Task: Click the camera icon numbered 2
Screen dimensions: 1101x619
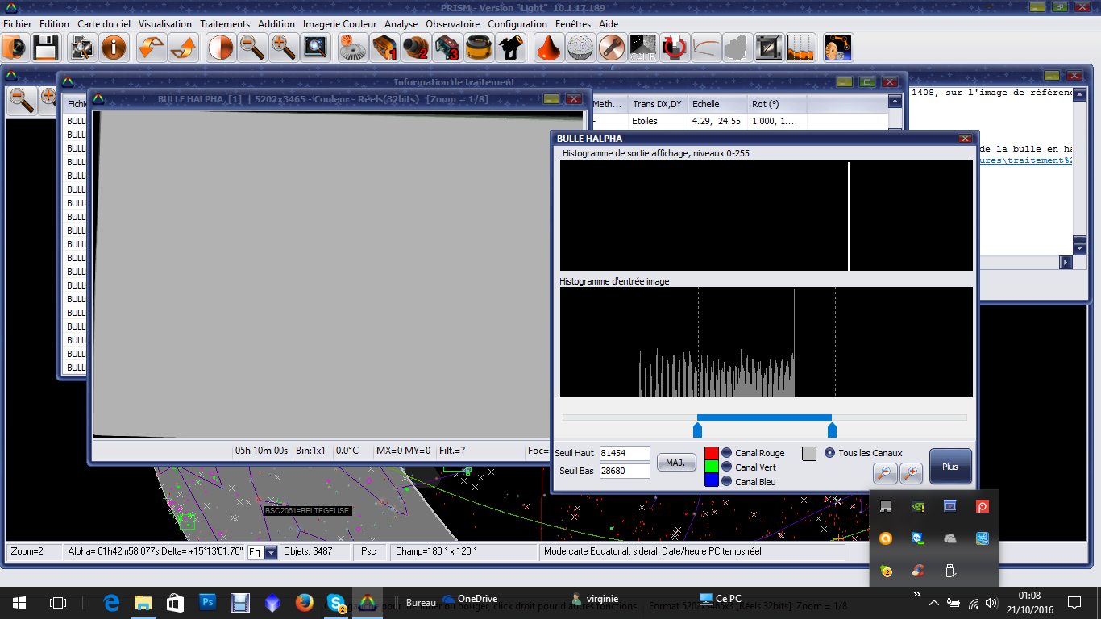Action: click(x=415, y=48)
